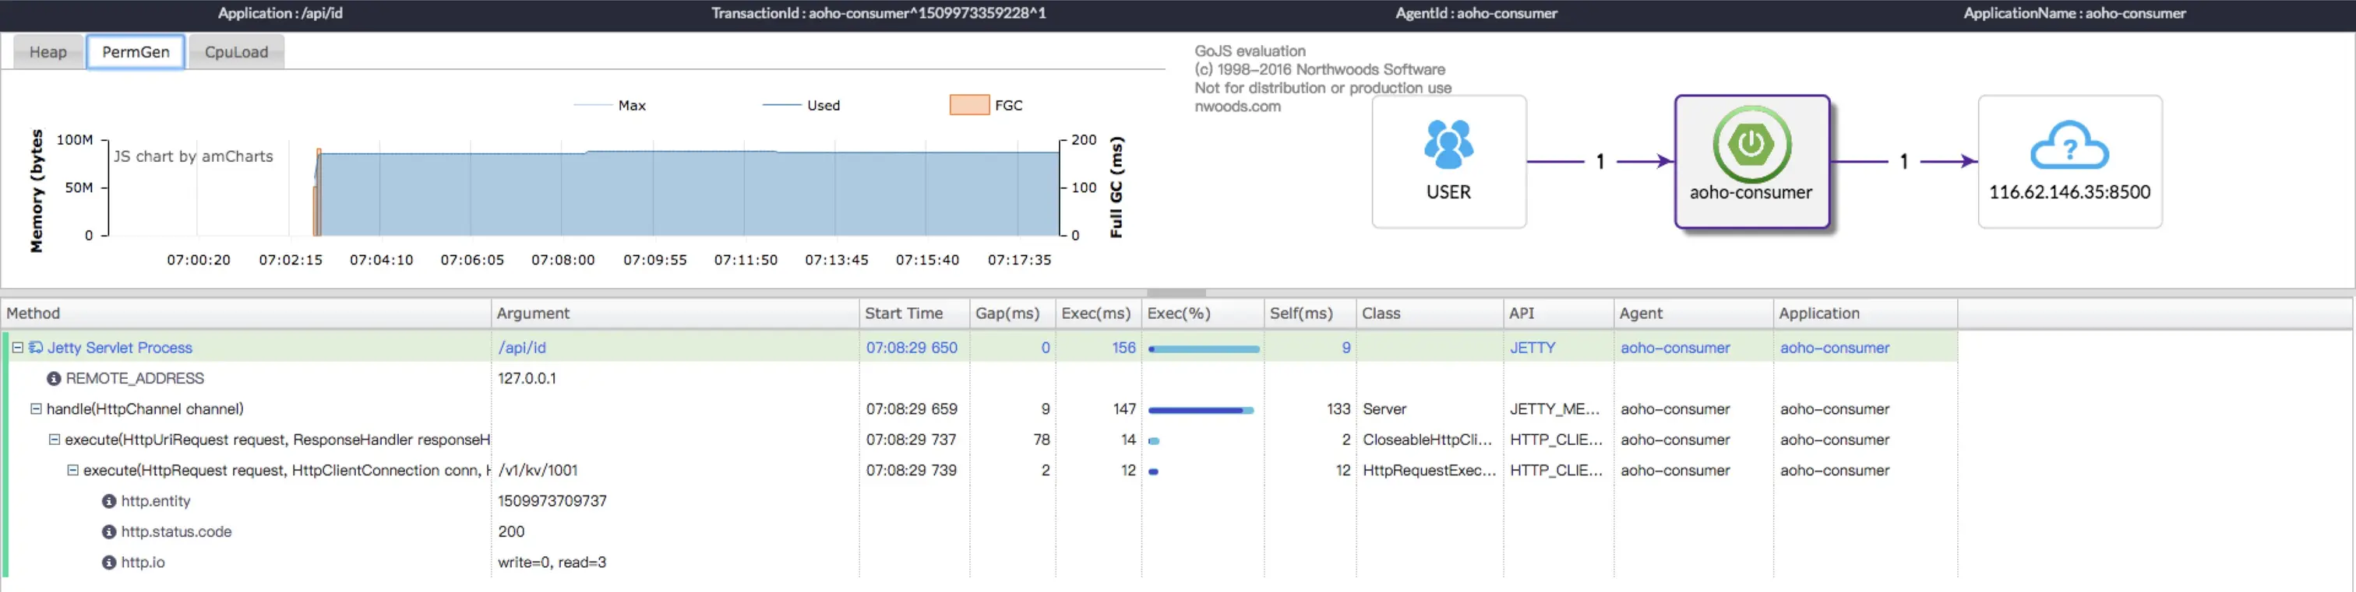
Task: Click Exec(%) bar in Jetty Servlet Process row
Action: point(1204,349)
